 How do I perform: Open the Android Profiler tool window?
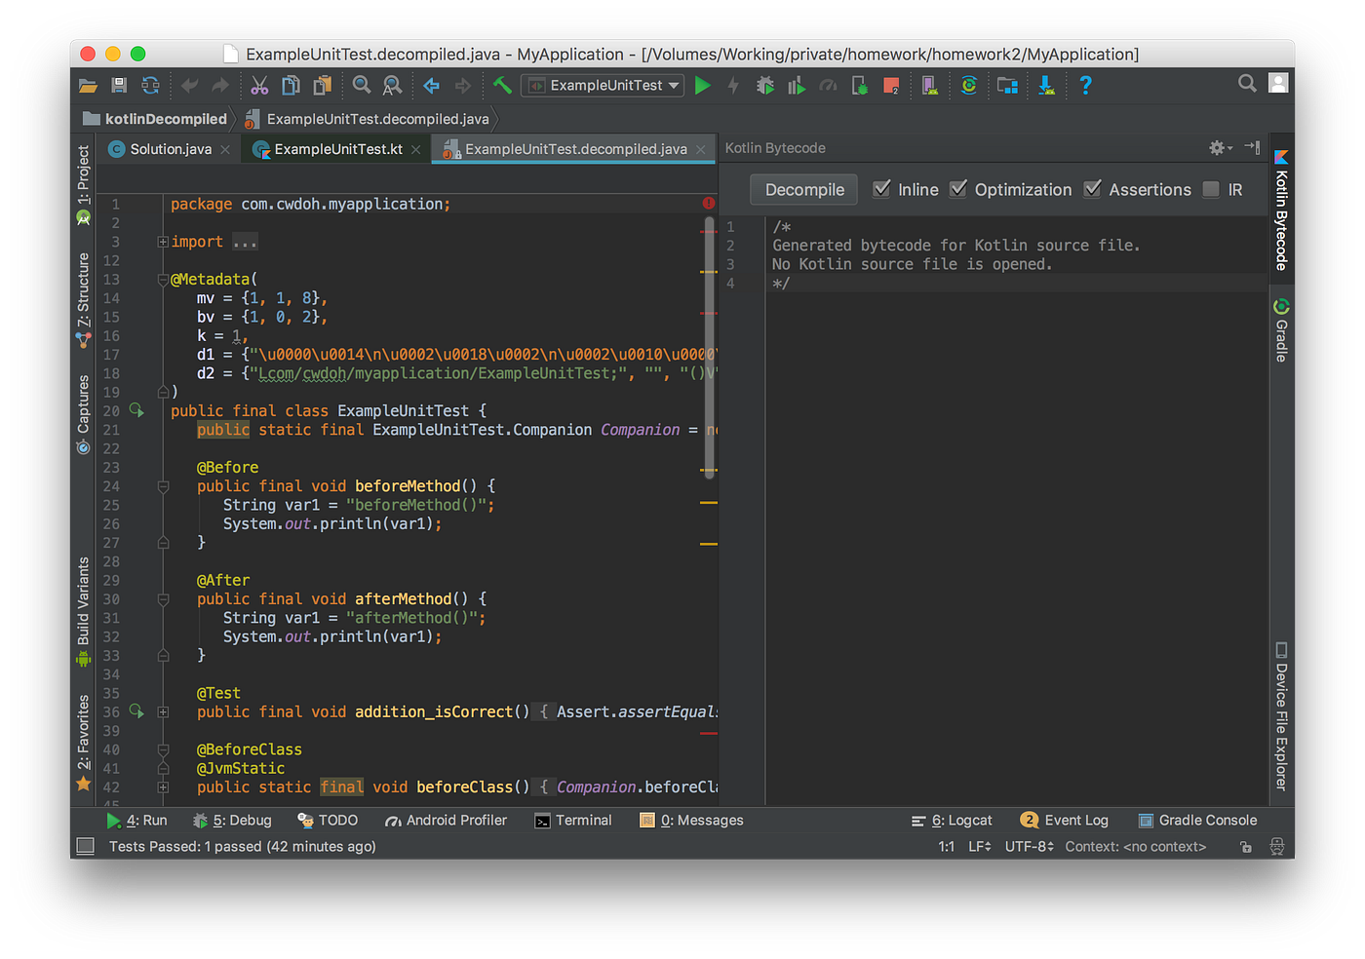tap(446, 820)
